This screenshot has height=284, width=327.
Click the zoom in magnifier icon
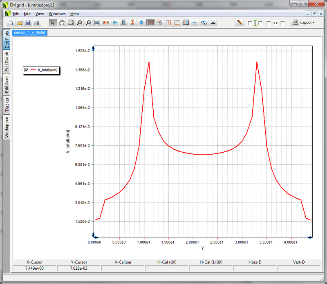(79, 23)
